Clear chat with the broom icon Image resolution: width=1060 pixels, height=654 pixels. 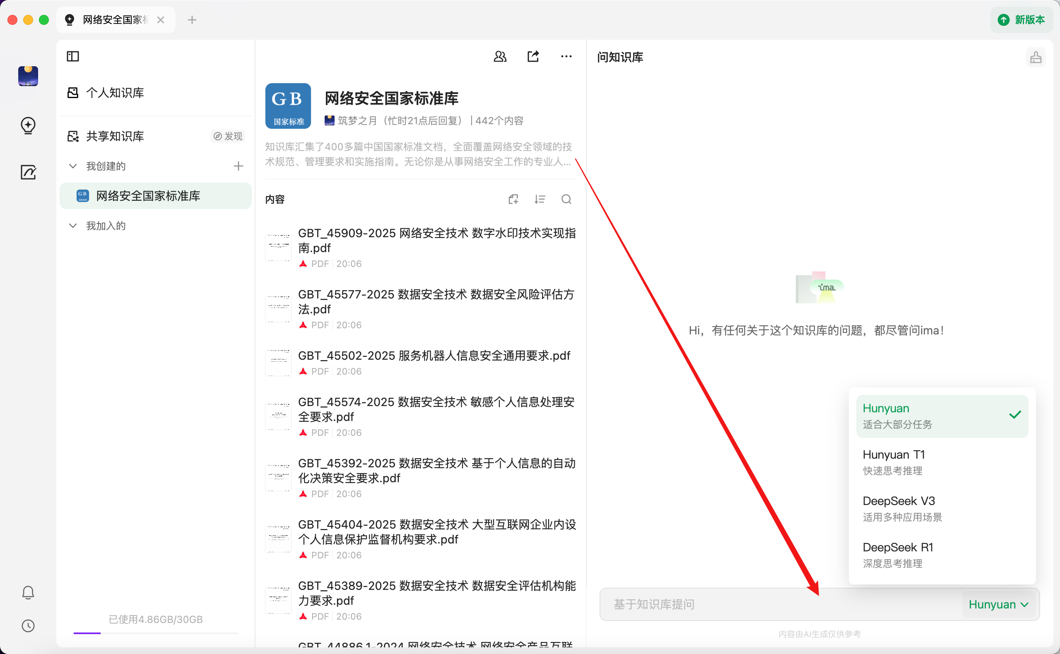[1035, 58]
